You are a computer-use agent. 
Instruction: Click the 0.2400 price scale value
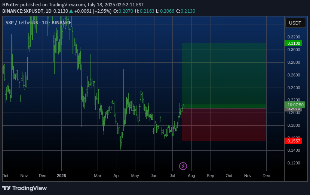pos(294,88)
